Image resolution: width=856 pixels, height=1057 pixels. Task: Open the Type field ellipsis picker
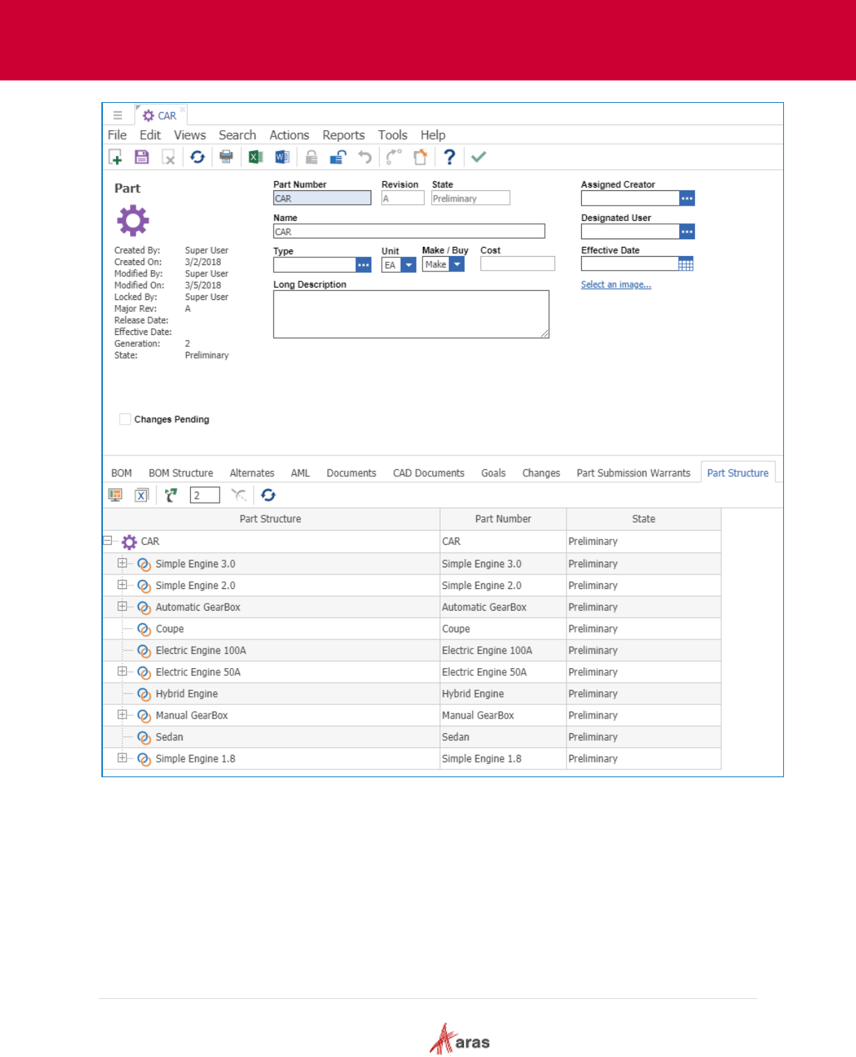[x=364, y=265]
